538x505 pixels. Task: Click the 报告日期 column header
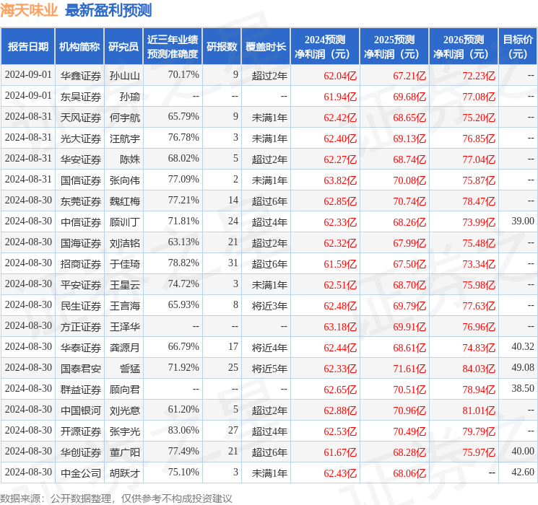[x=27, y=47]
